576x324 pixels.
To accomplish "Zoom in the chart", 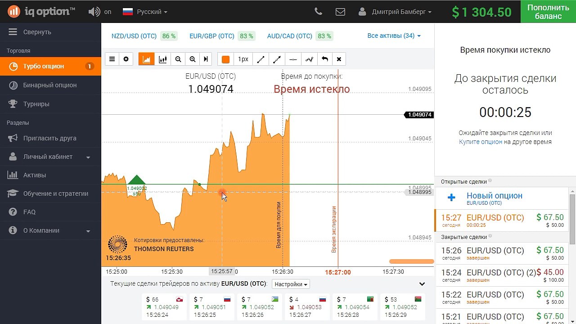I will click(x=193, y=59).
